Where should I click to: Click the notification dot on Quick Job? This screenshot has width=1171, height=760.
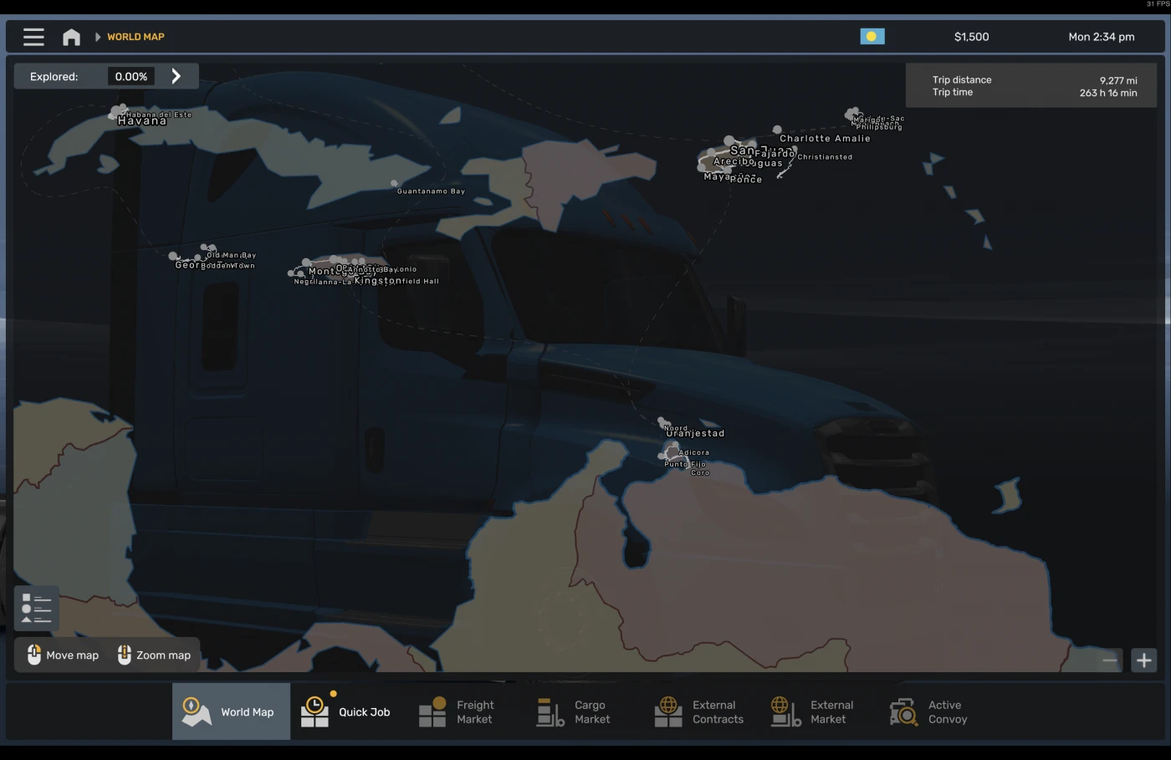point(333,692)
